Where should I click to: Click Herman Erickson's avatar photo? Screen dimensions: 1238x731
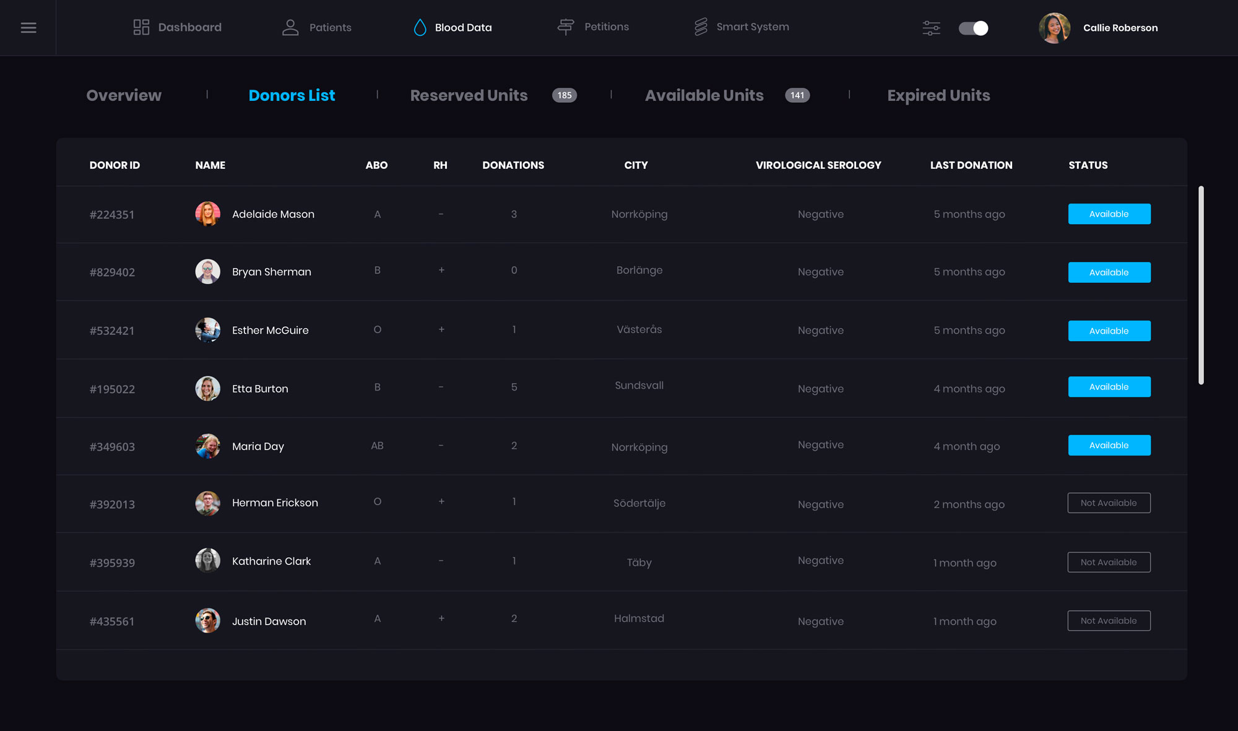click(x=207, y=503)
